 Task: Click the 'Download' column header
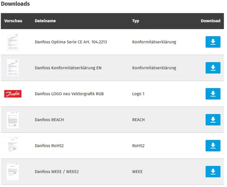point(210,21)
